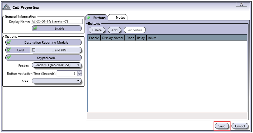Open button Properties
The height and width of the screenshot is (133, 253).
coord(135,30)
